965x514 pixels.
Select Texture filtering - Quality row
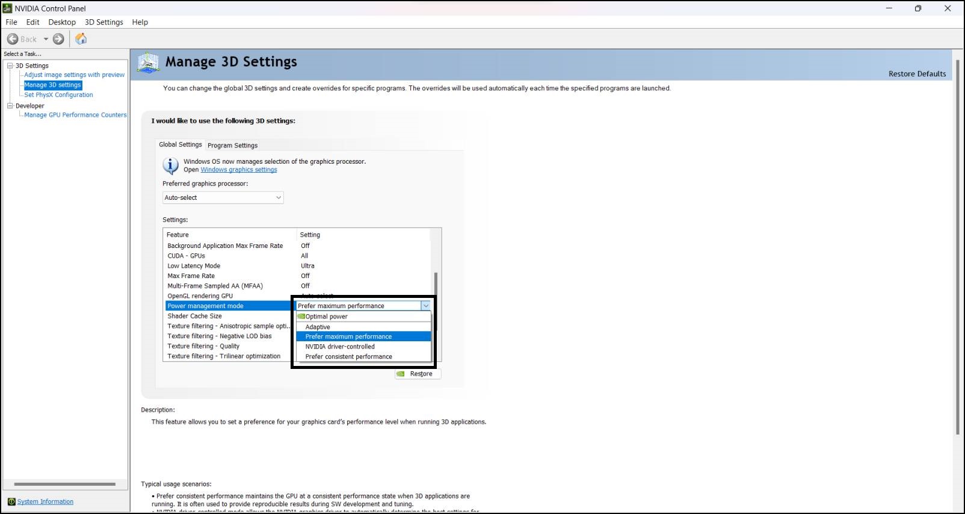229,346
